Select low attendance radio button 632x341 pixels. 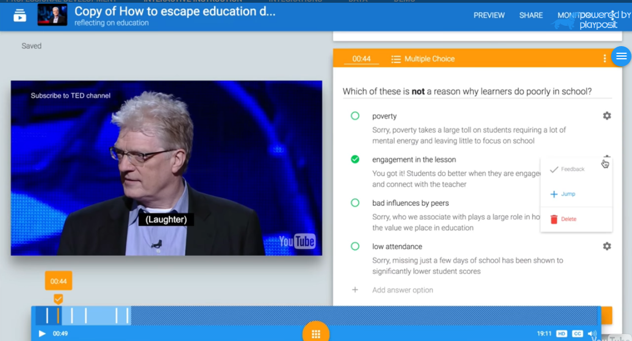[355, 247]
